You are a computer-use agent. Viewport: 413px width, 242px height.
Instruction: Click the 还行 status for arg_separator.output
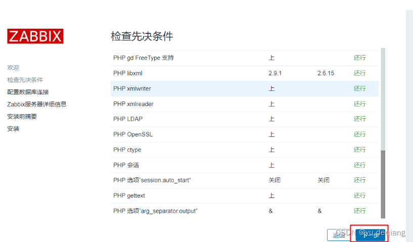(359, 211)
